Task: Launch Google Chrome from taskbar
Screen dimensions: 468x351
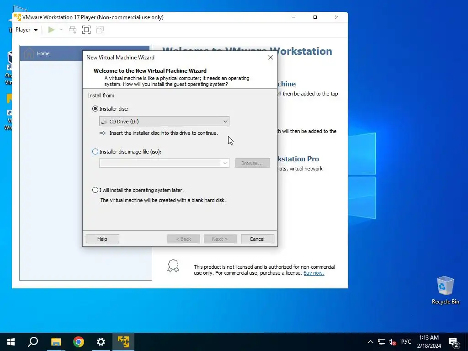Action: [79, 342]
